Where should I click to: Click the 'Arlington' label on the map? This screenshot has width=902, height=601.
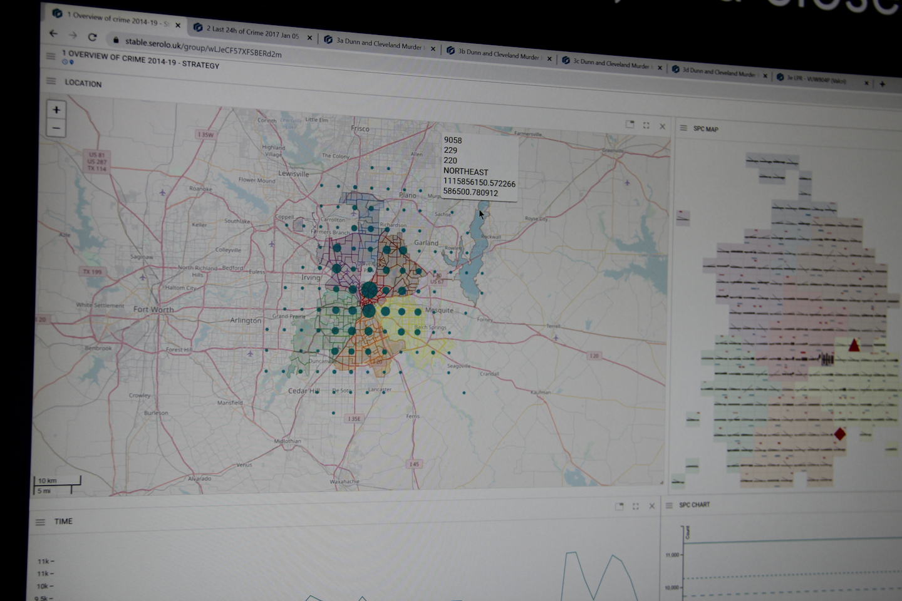(x=246, y=320)
